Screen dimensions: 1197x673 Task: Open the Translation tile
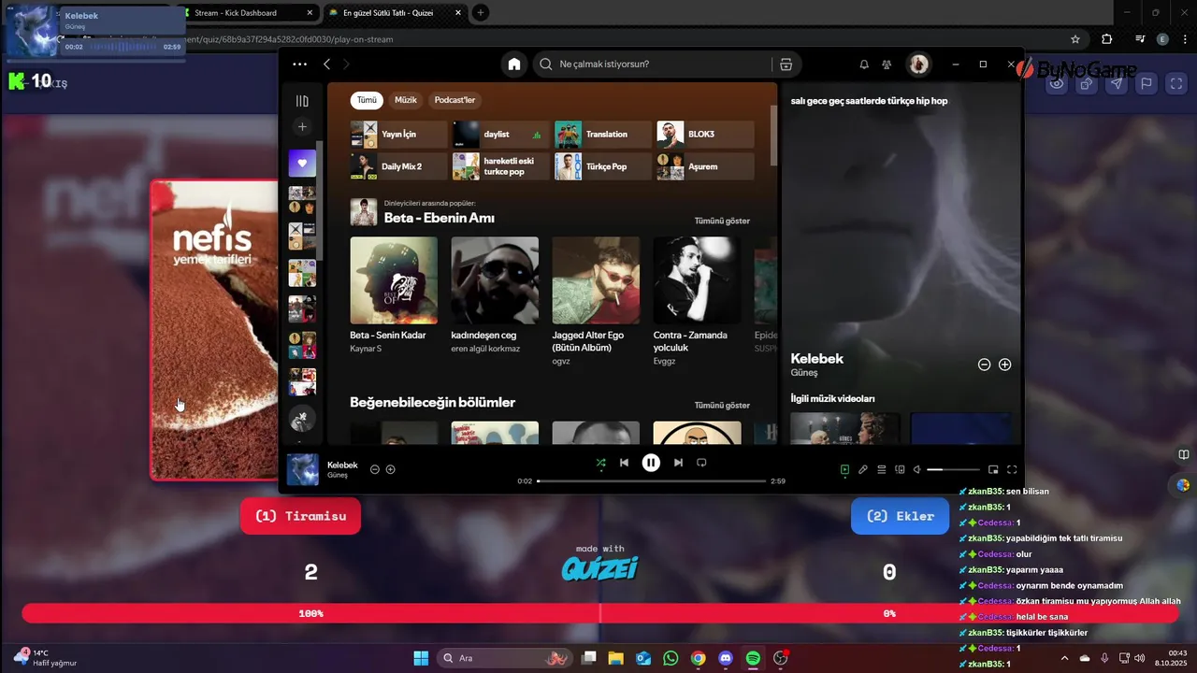(602, 135)
